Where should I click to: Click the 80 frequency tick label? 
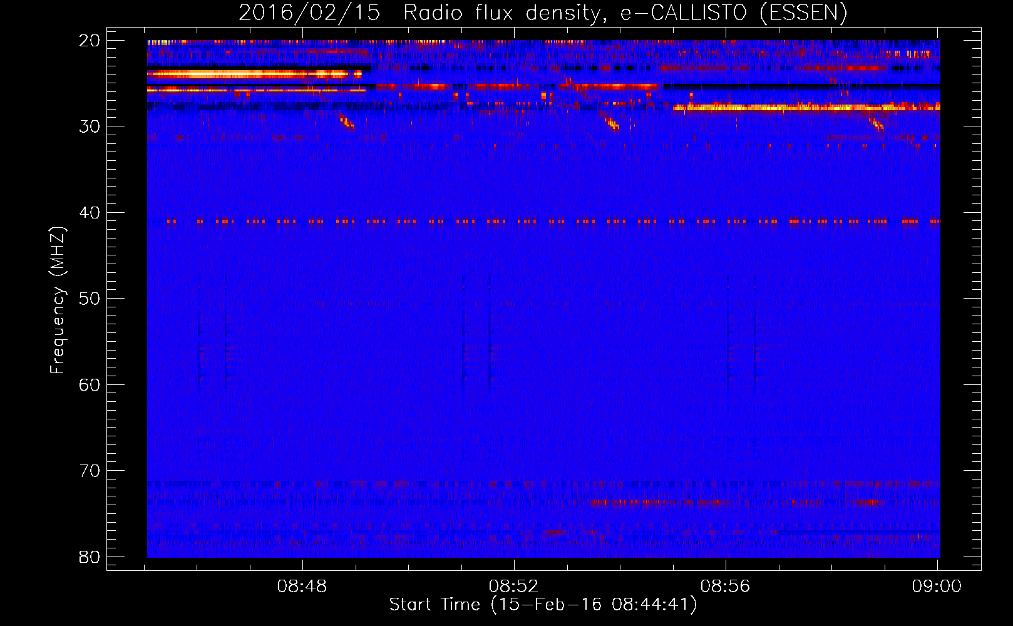(90, 557)
